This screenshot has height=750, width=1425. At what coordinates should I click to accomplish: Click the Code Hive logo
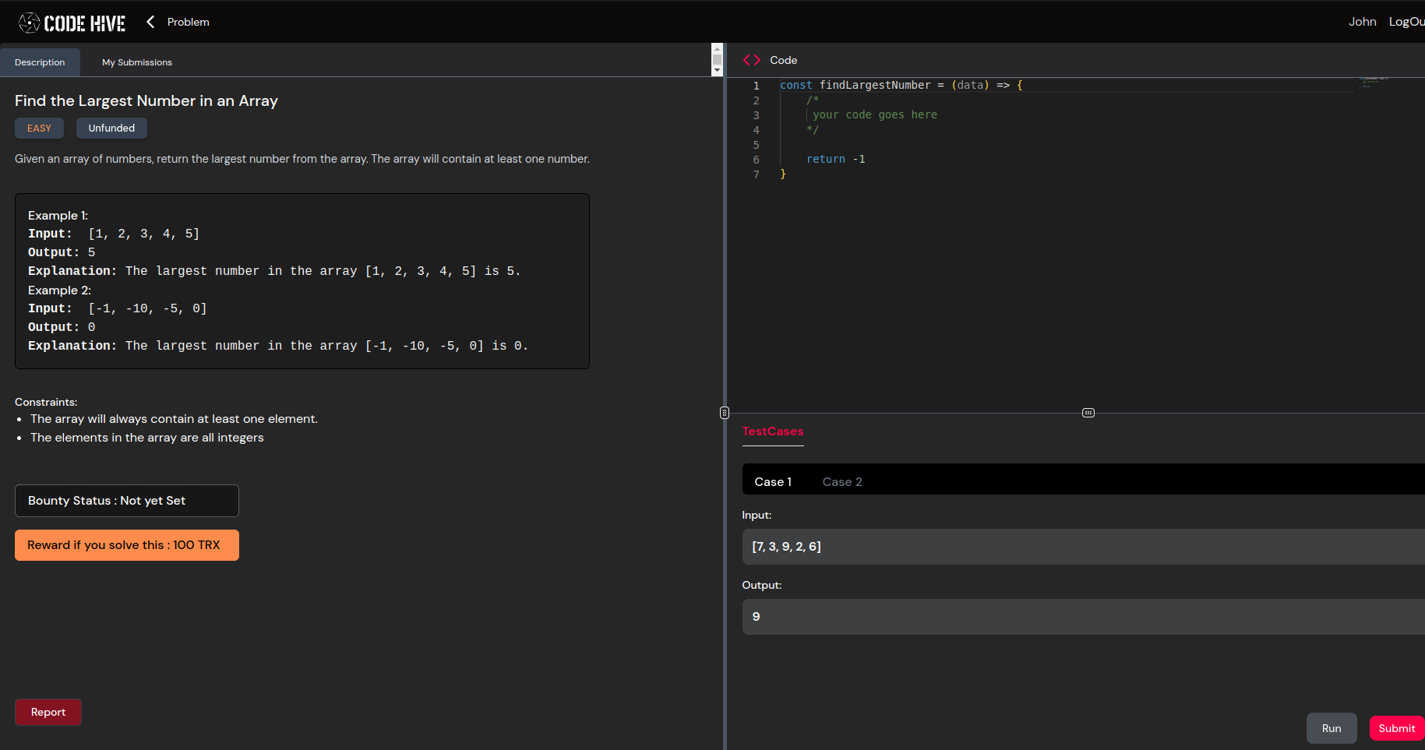pyautogui.click(x=72, y=23)
